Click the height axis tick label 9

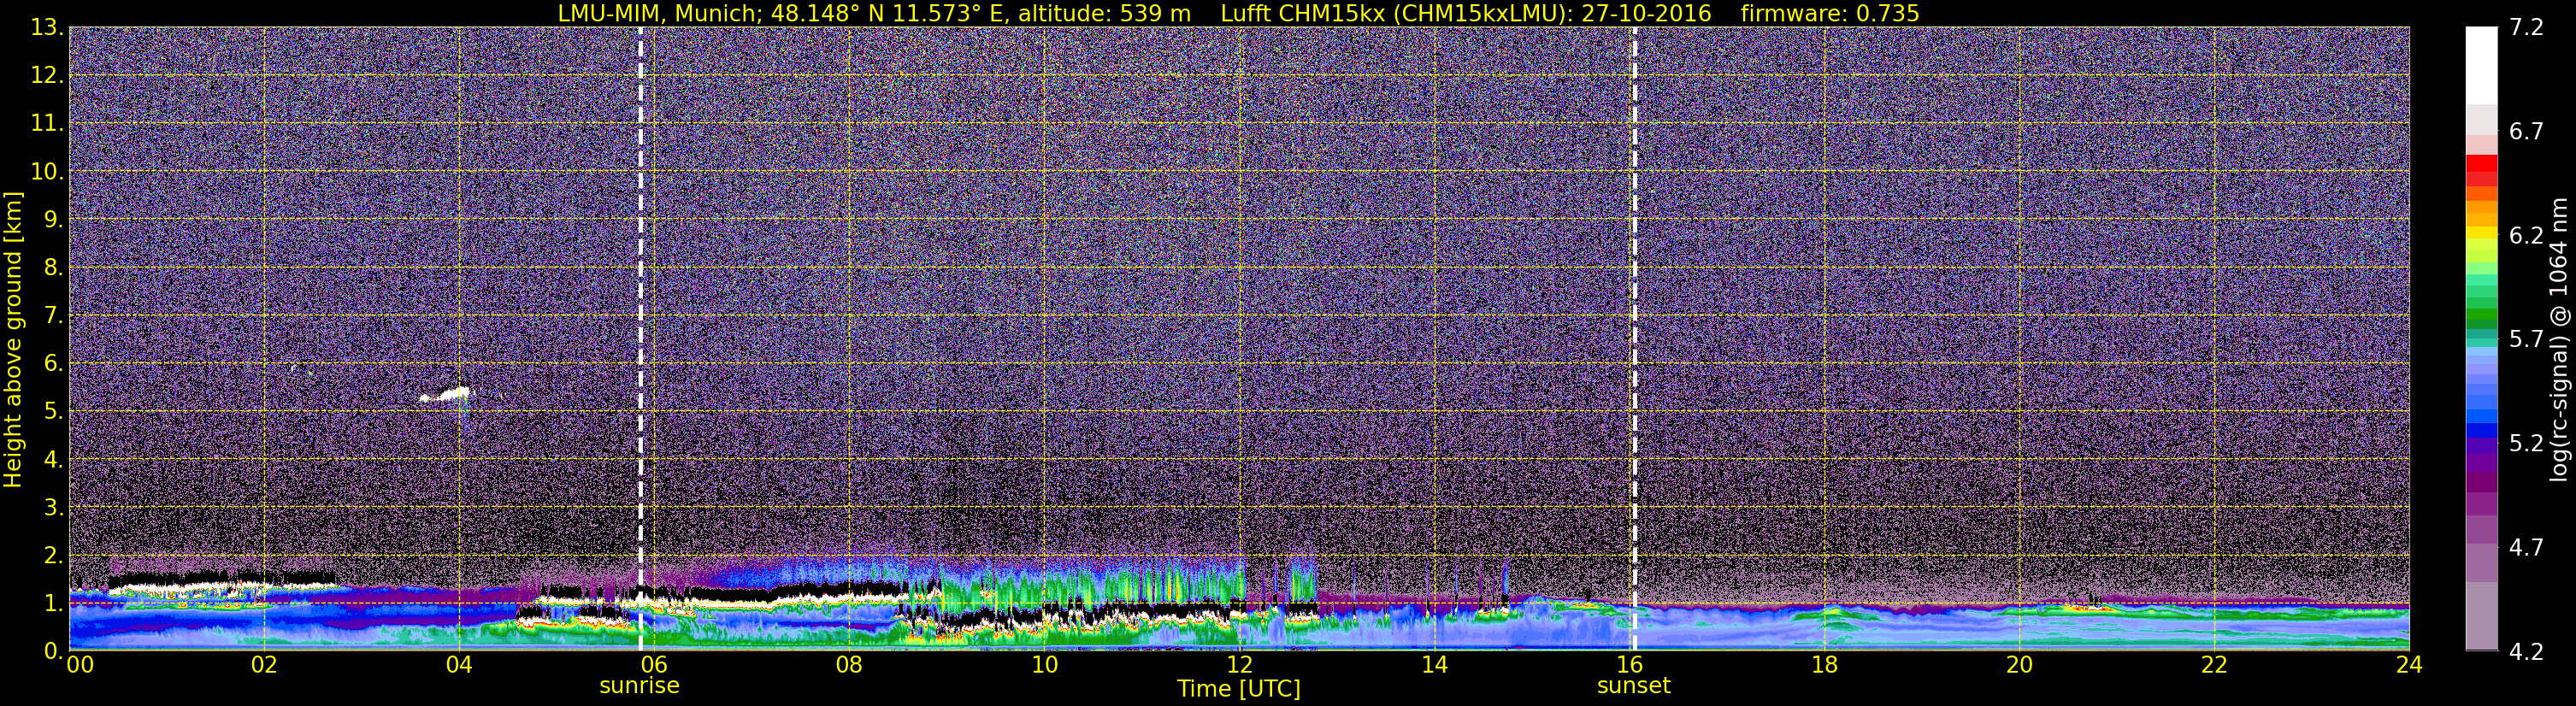point(52,219)
